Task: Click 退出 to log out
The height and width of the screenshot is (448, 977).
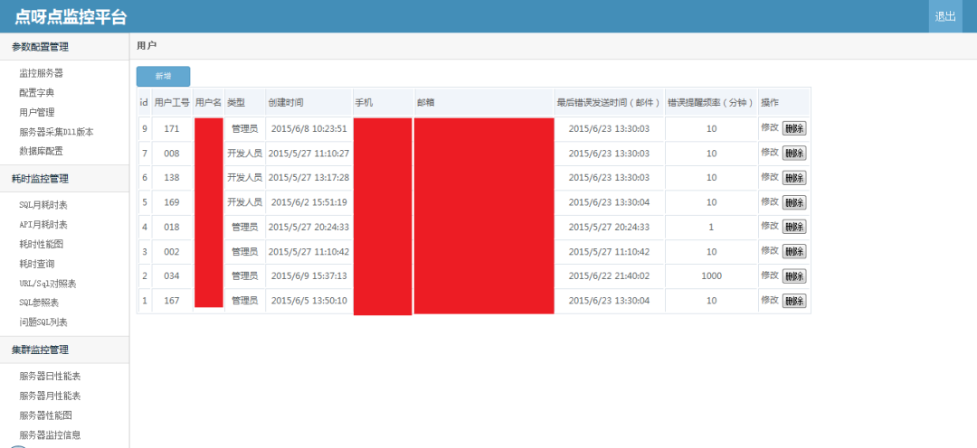Action: click(x=945, y=16)
